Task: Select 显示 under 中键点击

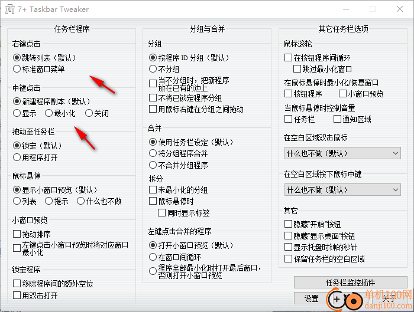Action: pos(17,113)
